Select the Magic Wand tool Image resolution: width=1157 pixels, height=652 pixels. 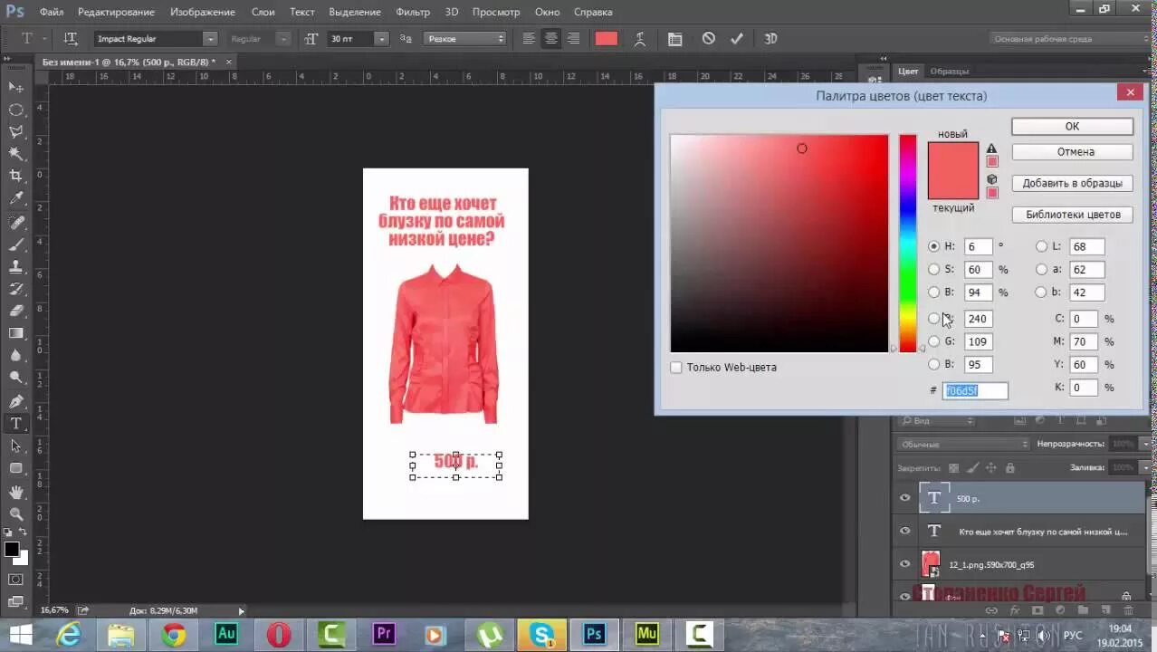click(16, 155)
